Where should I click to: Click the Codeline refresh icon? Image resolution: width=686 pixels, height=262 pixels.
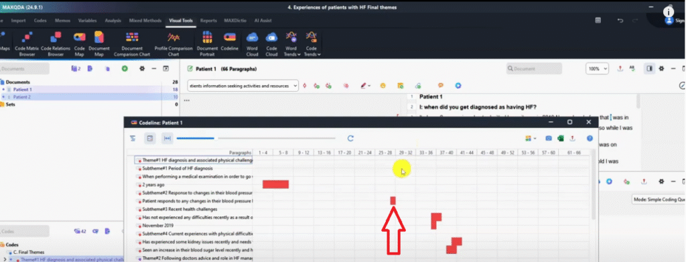click(x=350, y=138)
